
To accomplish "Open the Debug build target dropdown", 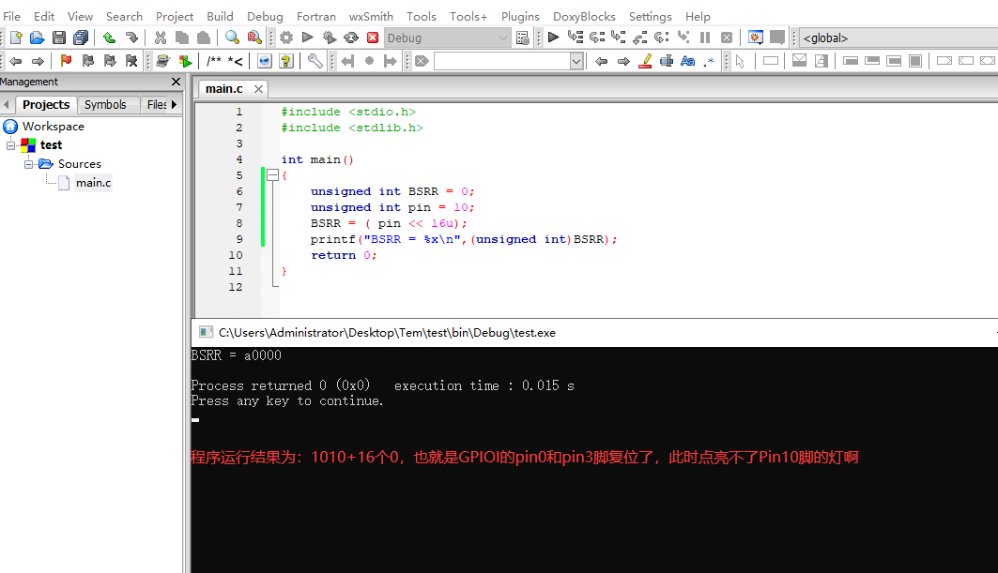I will pos(448,38).
